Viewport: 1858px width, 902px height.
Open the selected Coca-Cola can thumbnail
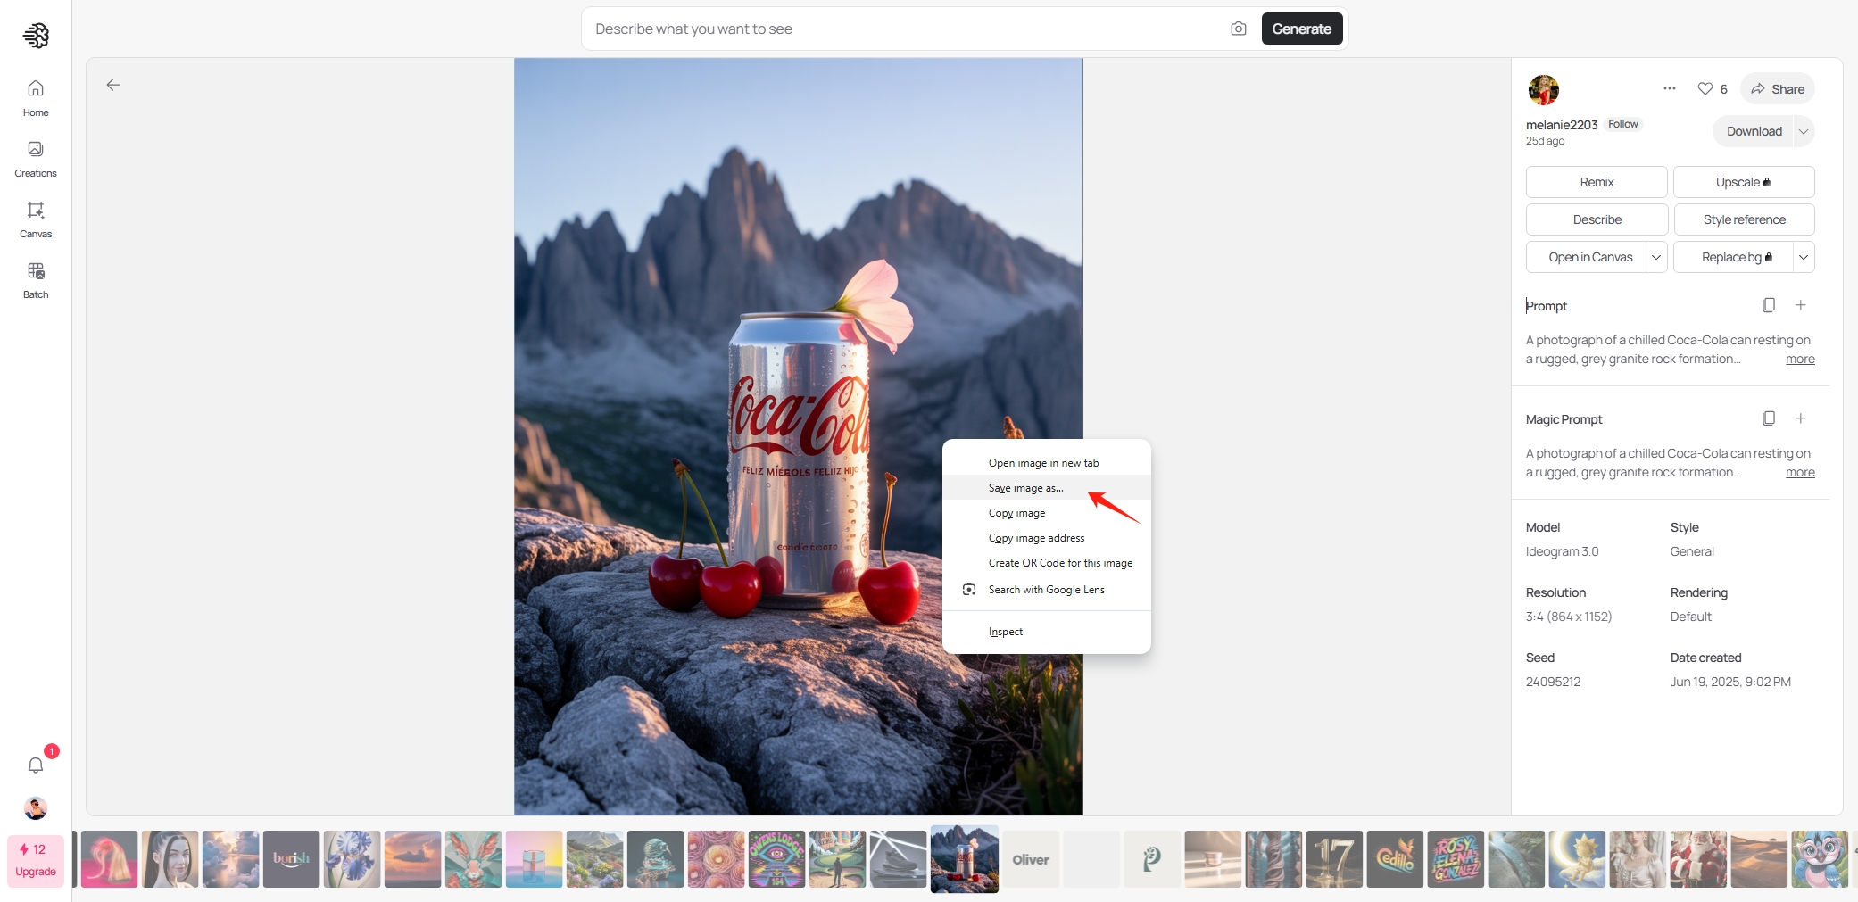[965, 858]
